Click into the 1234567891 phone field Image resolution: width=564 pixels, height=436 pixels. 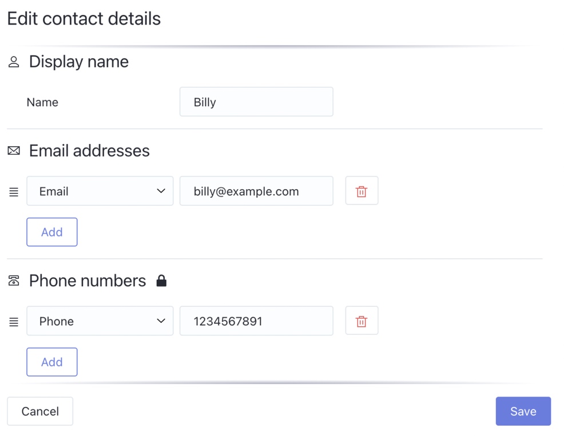[x=256, y=321]
